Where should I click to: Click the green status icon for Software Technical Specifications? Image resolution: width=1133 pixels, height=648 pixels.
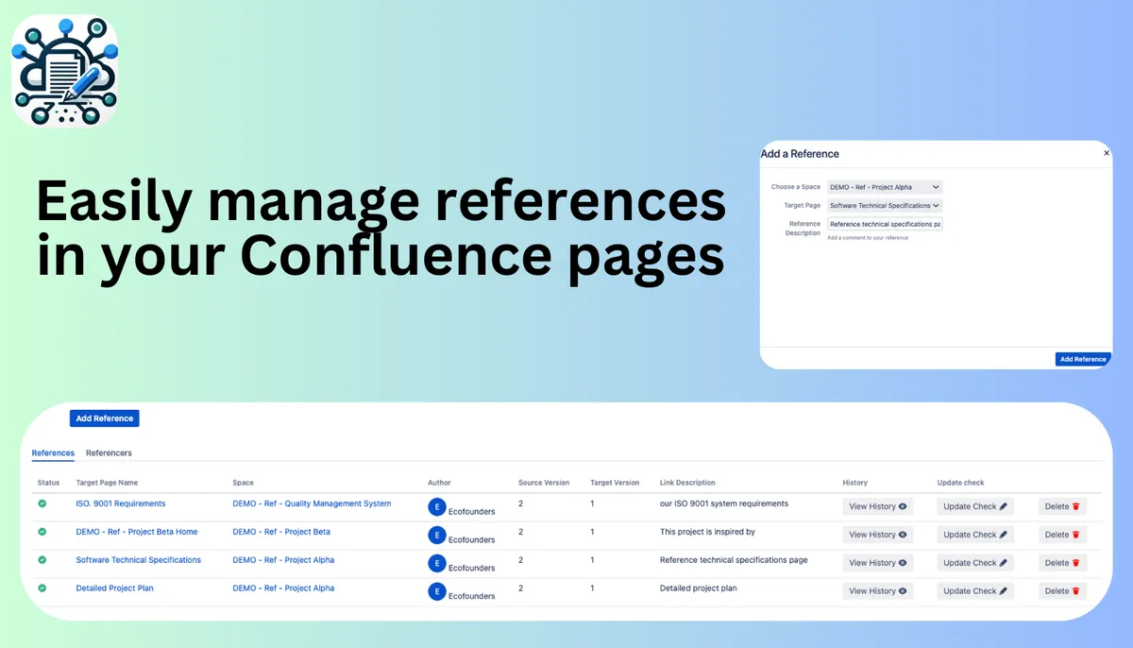click(x=42, y=560)
